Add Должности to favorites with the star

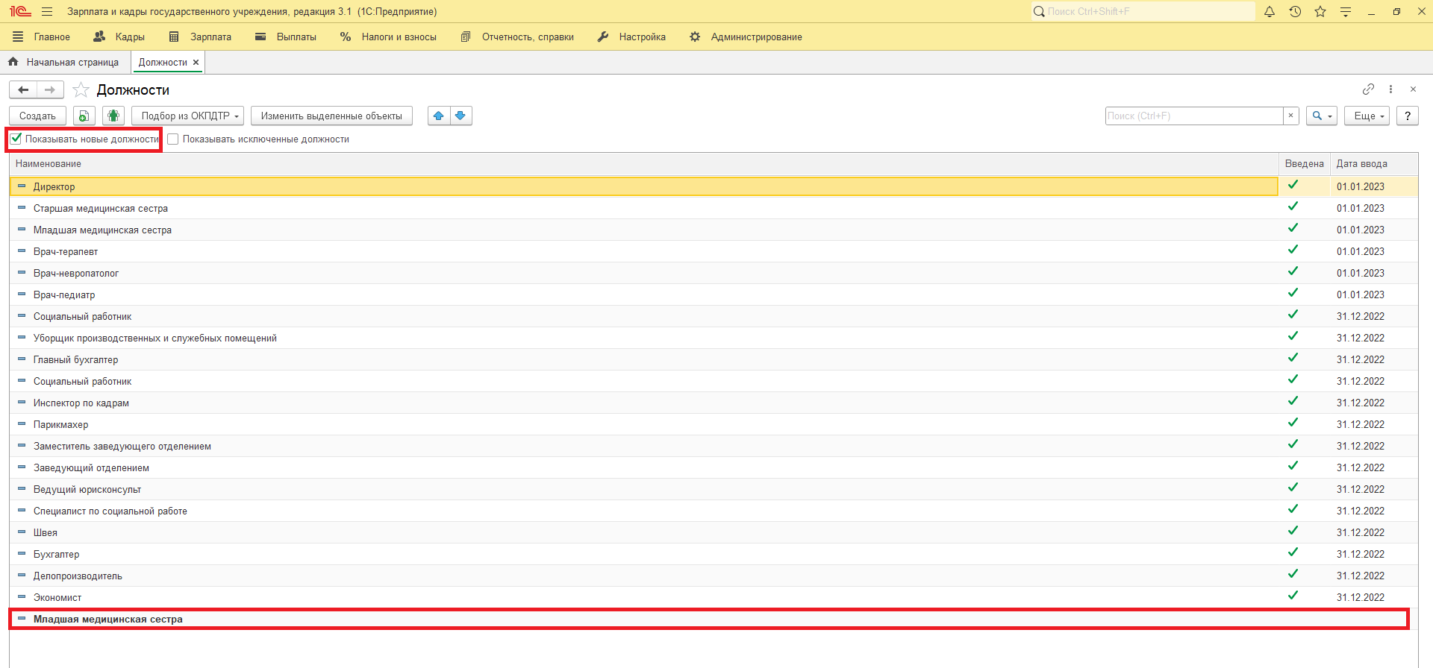81,89
